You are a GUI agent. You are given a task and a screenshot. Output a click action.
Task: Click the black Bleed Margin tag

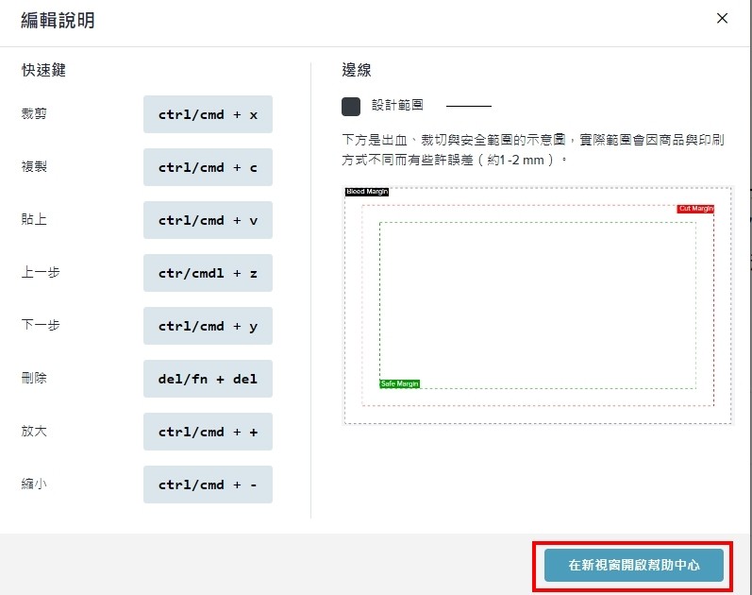click(367, 192)
